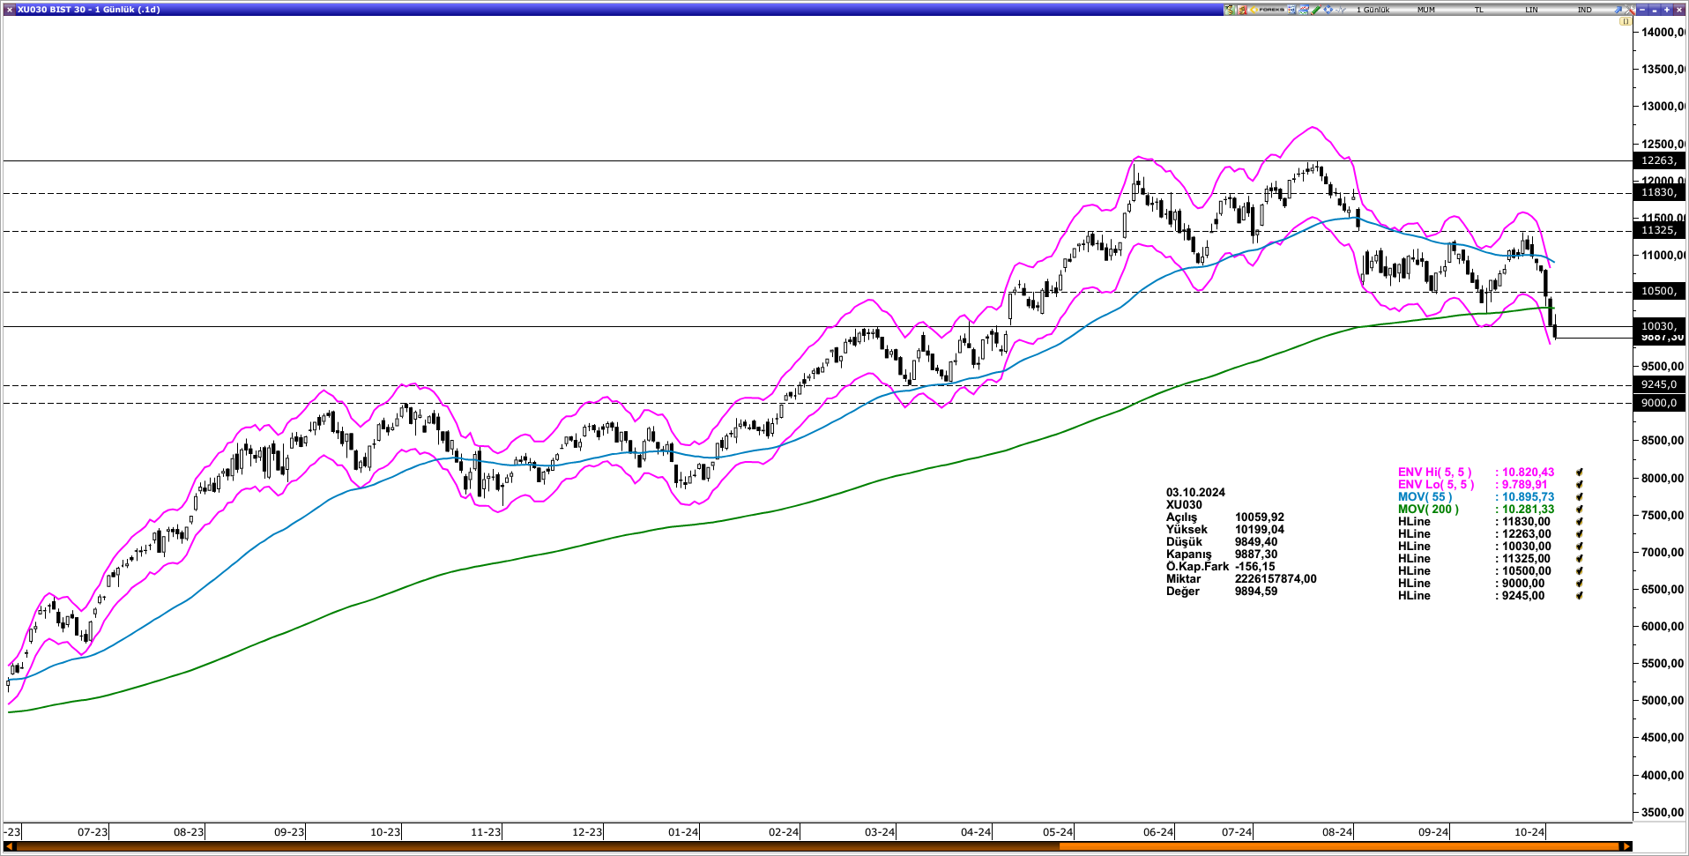Click the MOV( 55 ) legend label
Screen dimensions: 1689x856
coord(1425,497)
